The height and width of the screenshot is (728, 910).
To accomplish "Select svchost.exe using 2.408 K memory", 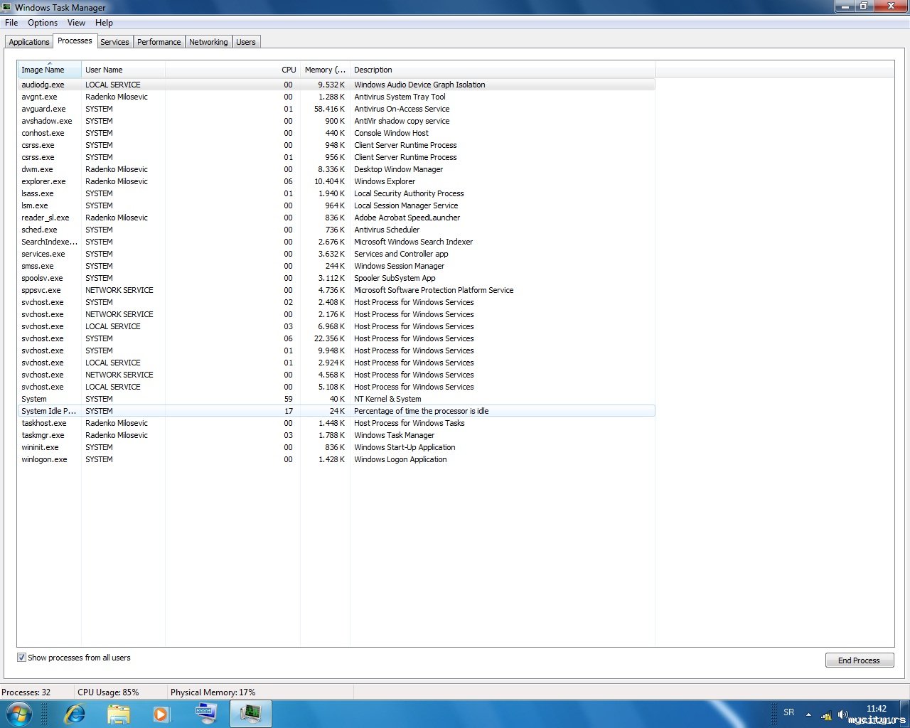I will 336,302.
